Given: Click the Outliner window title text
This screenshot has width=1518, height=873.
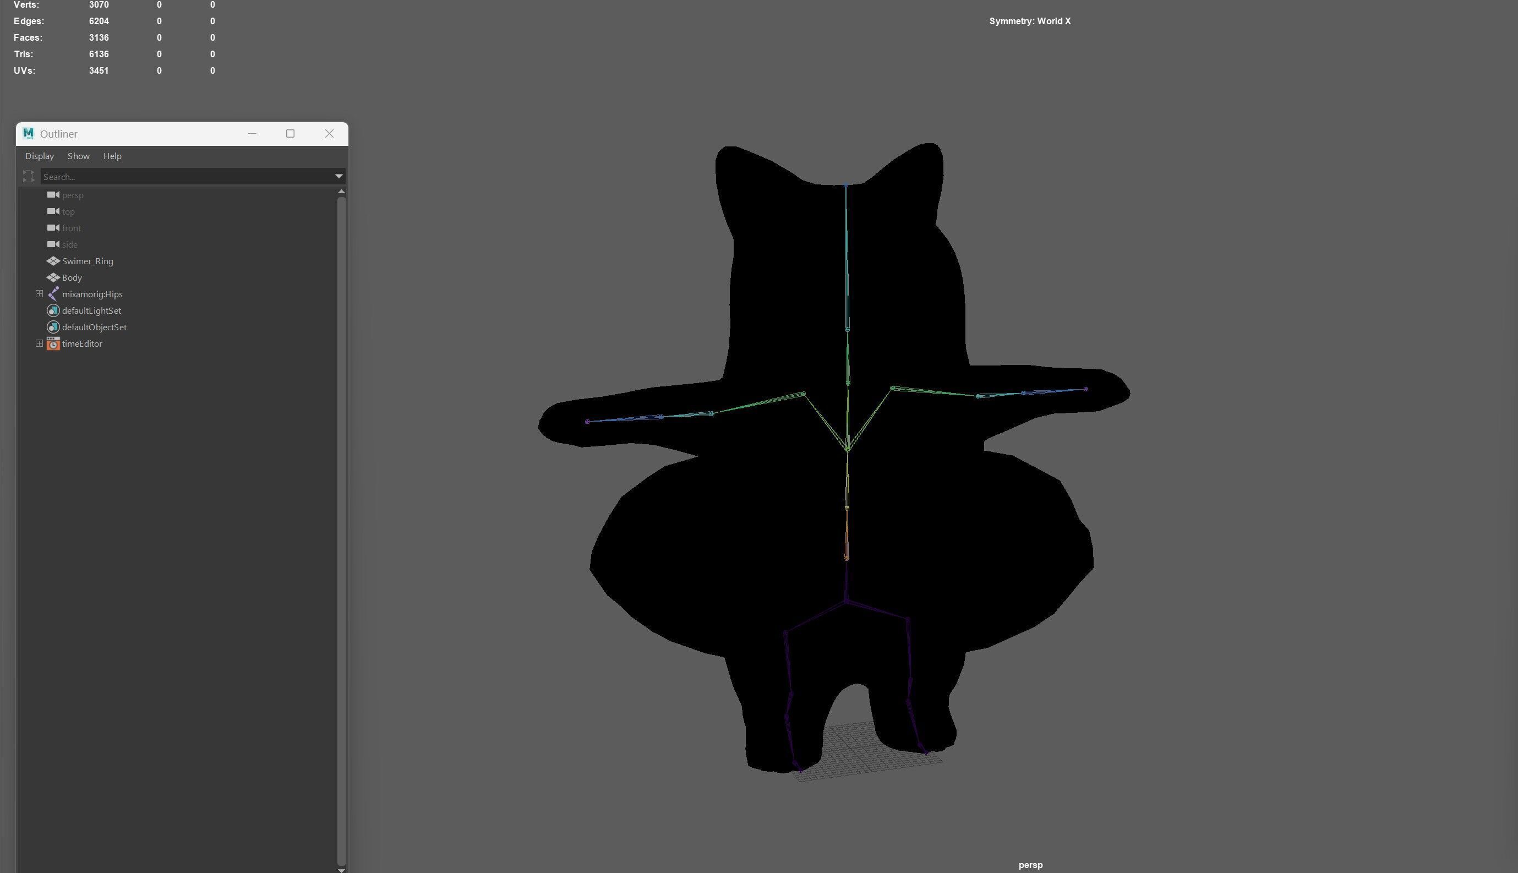Looking at the screenshot, I should (59, 134).
